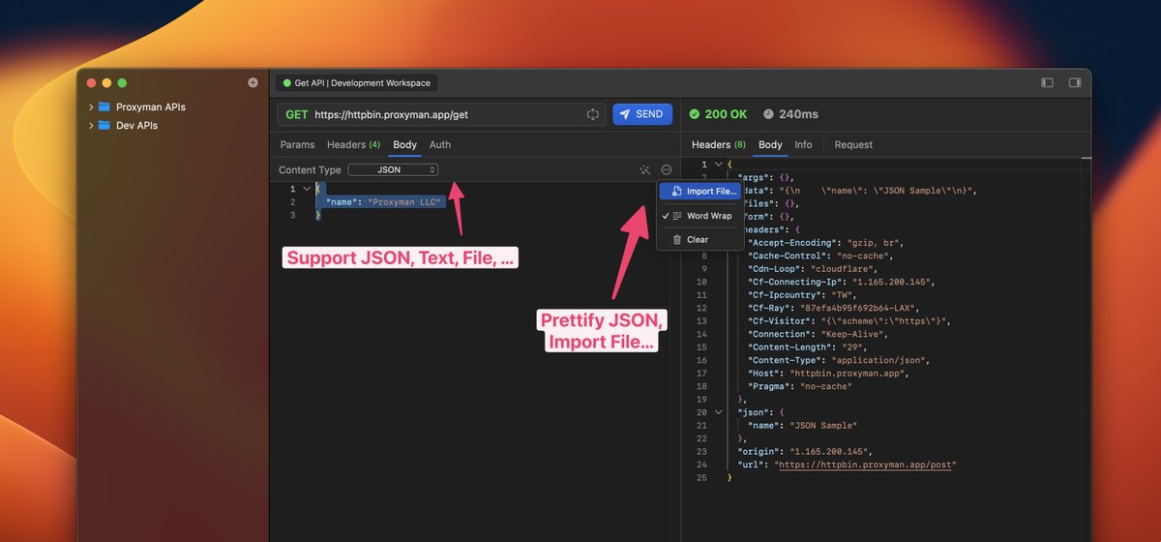Screen dimensions: 1161x542
Task: Click the "Cf-Ray" header line
Action: coord(836,308)
